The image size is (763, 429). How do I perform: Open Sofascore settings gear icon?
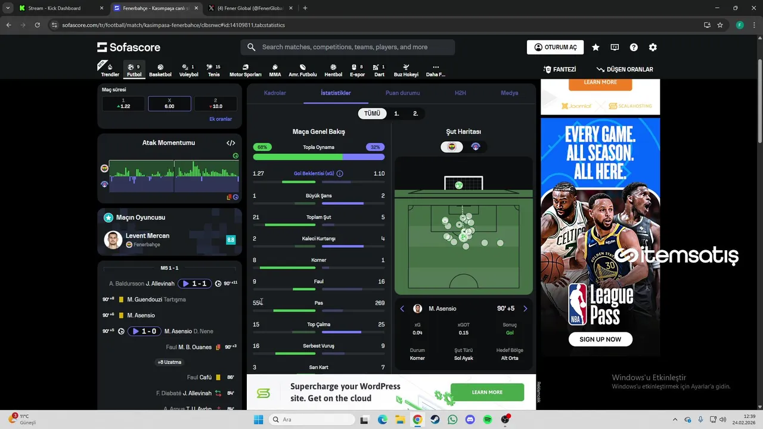653,47
